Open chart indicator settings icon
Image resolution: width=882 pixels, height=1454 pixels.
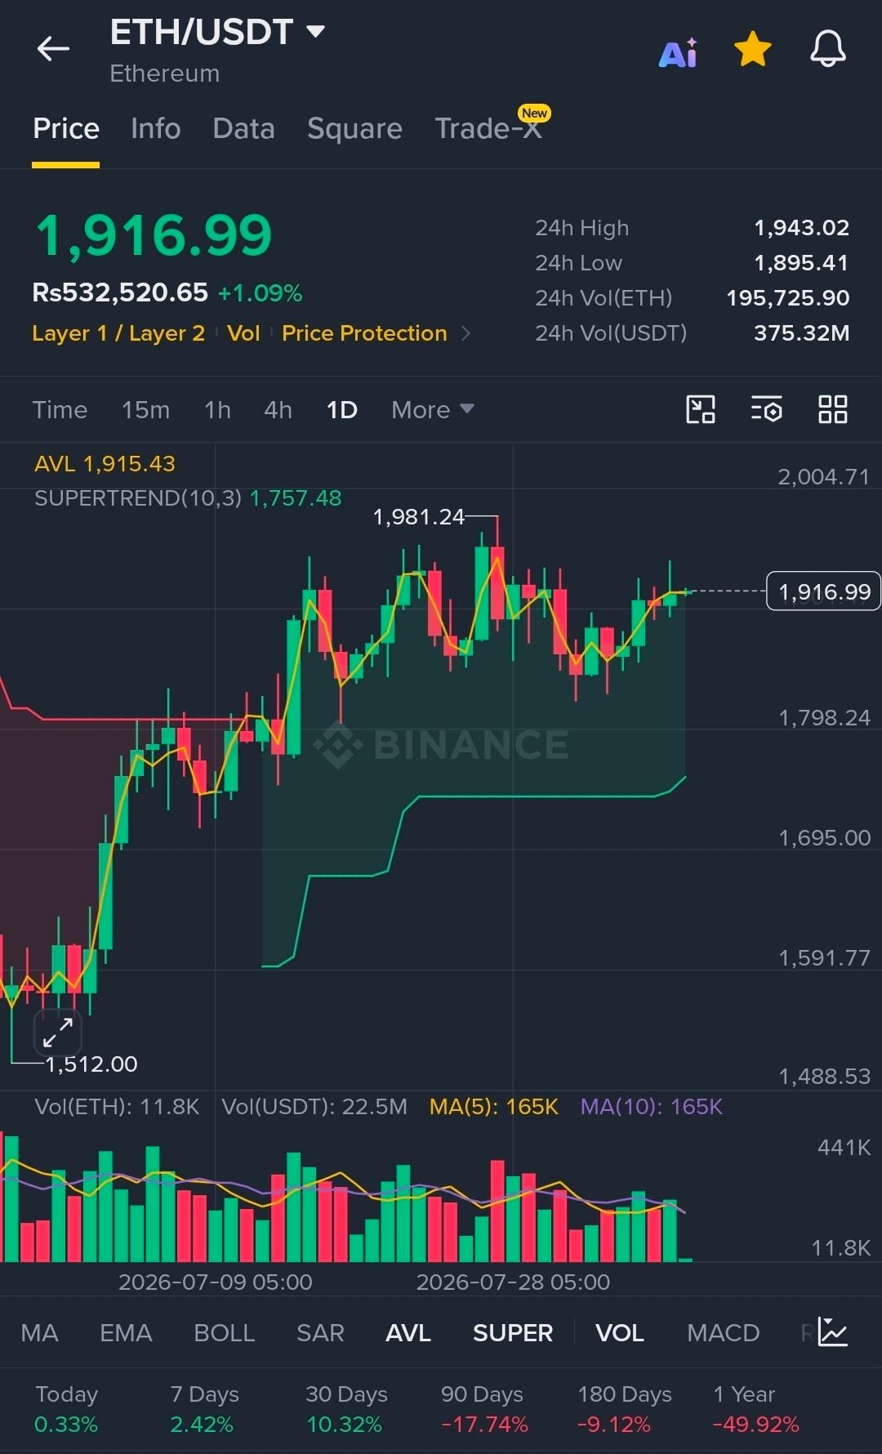[767, 409]
